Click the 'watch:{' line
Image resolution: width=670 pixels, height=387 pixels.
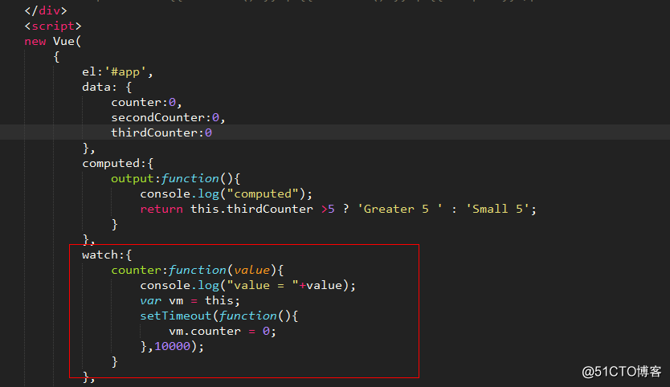(107, 255)
